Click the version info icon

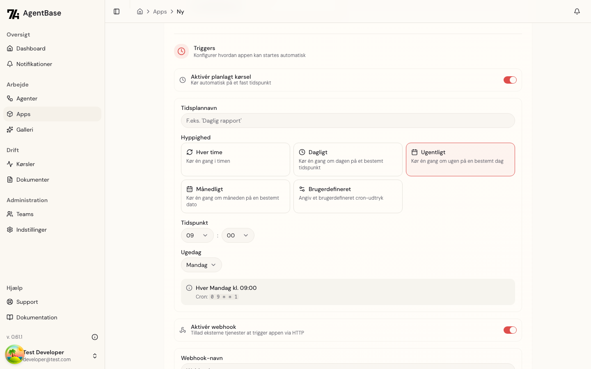point(95,337)
